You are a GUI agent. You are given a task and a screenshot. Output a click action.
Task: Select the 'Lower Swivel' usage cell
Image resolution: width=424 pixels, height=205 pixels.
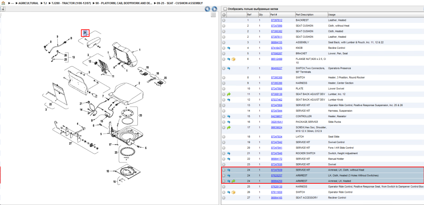pos(335,89)
